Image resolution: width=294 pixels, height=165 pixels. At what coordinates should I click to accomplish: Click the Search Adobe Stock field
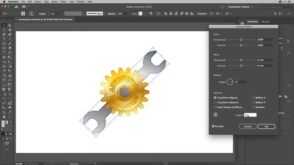coord(275,7)
